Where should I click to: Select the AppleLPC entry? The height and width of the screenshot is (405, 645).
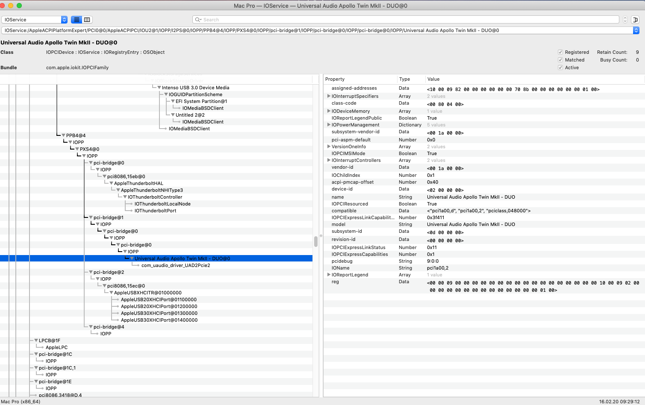click(56, 347)
